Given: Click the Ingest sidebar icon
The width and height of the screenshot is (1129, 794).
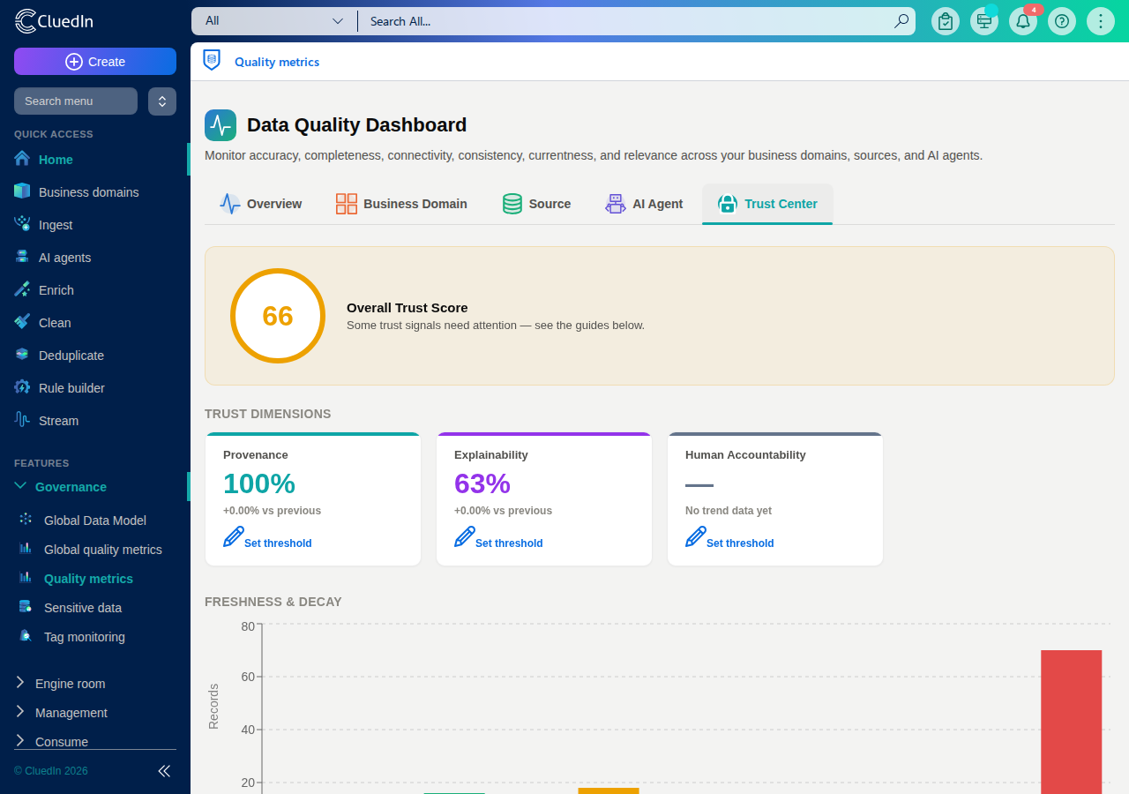Looking at the screenshot, I should point(22,224).
